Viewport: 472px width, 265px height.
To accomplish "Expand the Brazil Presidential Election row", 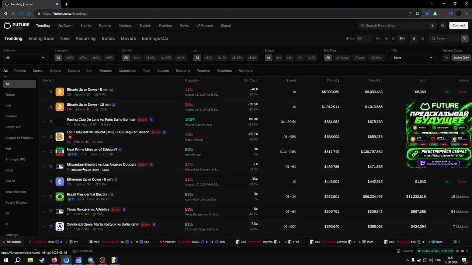I will coord(44,197).
